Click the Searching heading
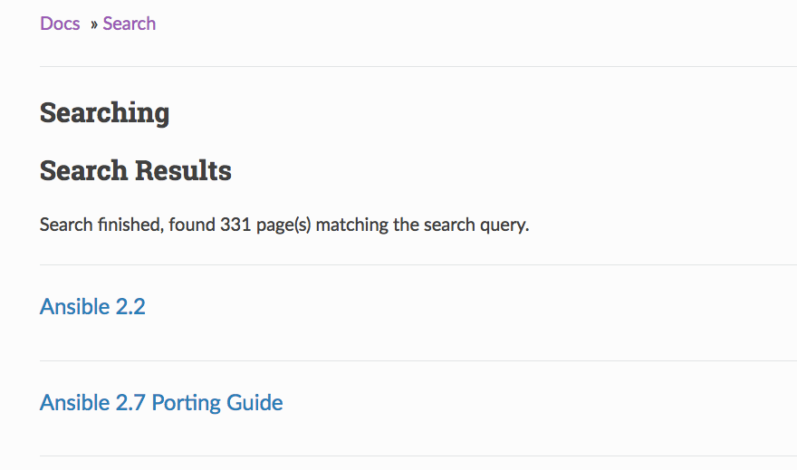Viewport: 797px width, 470px height. [x=104, y=113]
